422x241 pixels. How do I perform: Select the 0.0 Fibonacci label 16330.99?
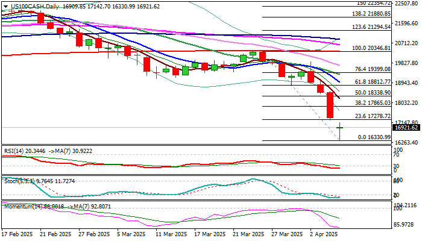374,138
